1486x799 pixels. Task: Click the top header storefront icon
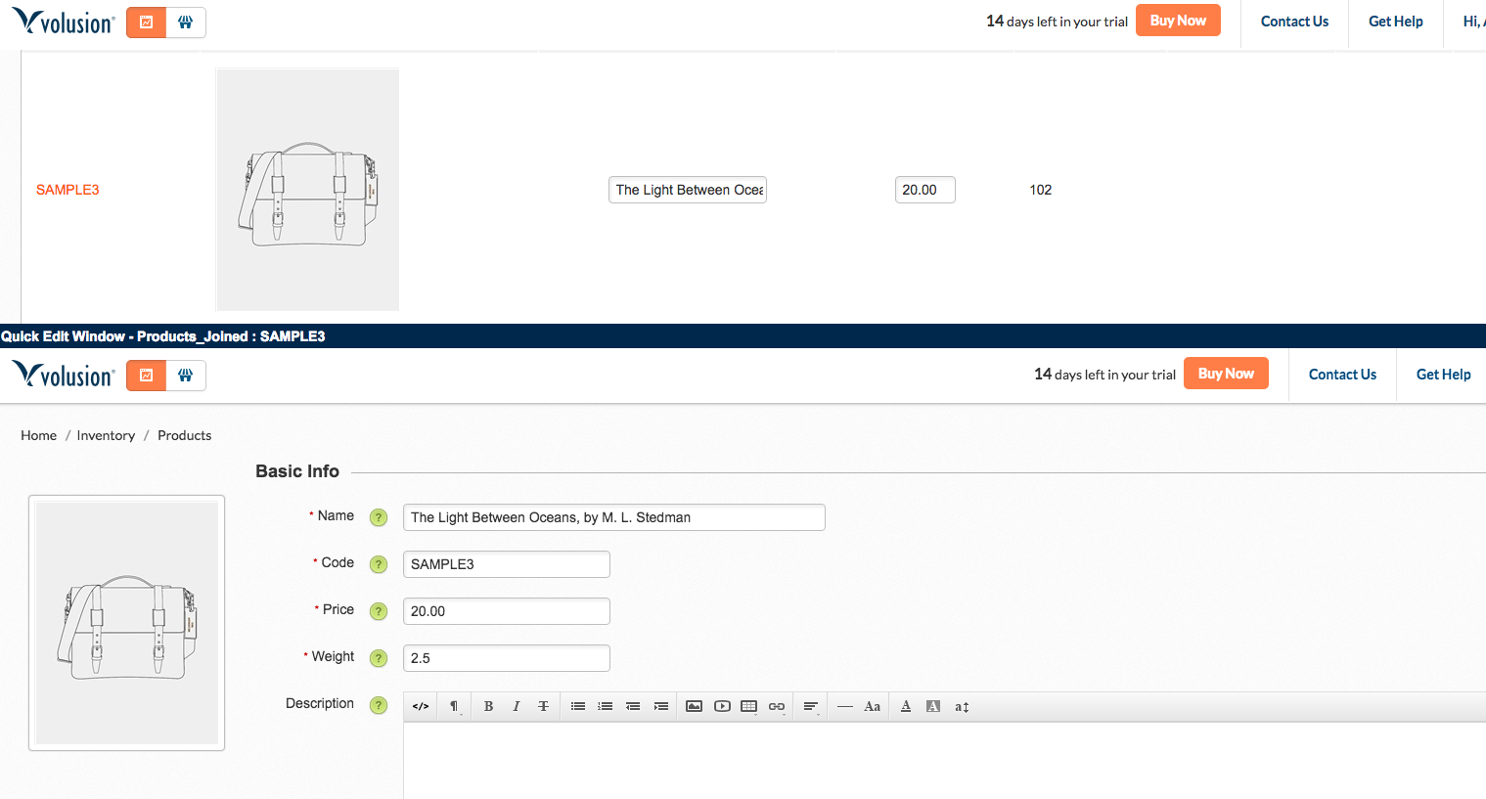click(186, 22)
